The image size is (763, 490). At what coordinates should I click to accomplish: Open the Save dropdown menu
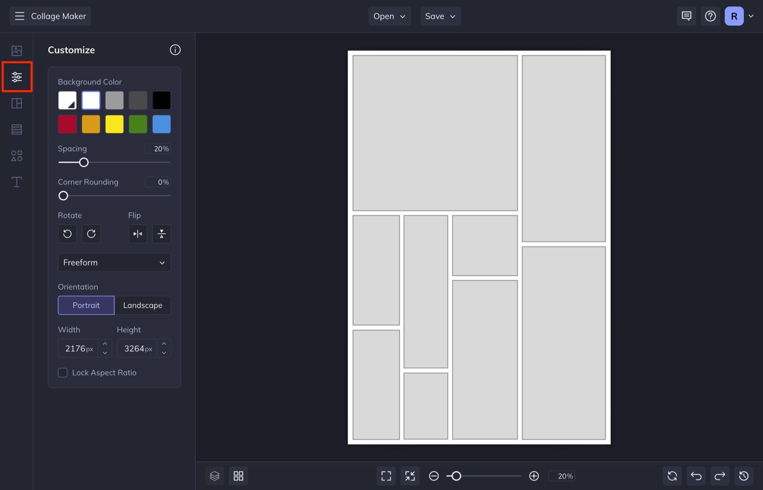tap(440, 16)
